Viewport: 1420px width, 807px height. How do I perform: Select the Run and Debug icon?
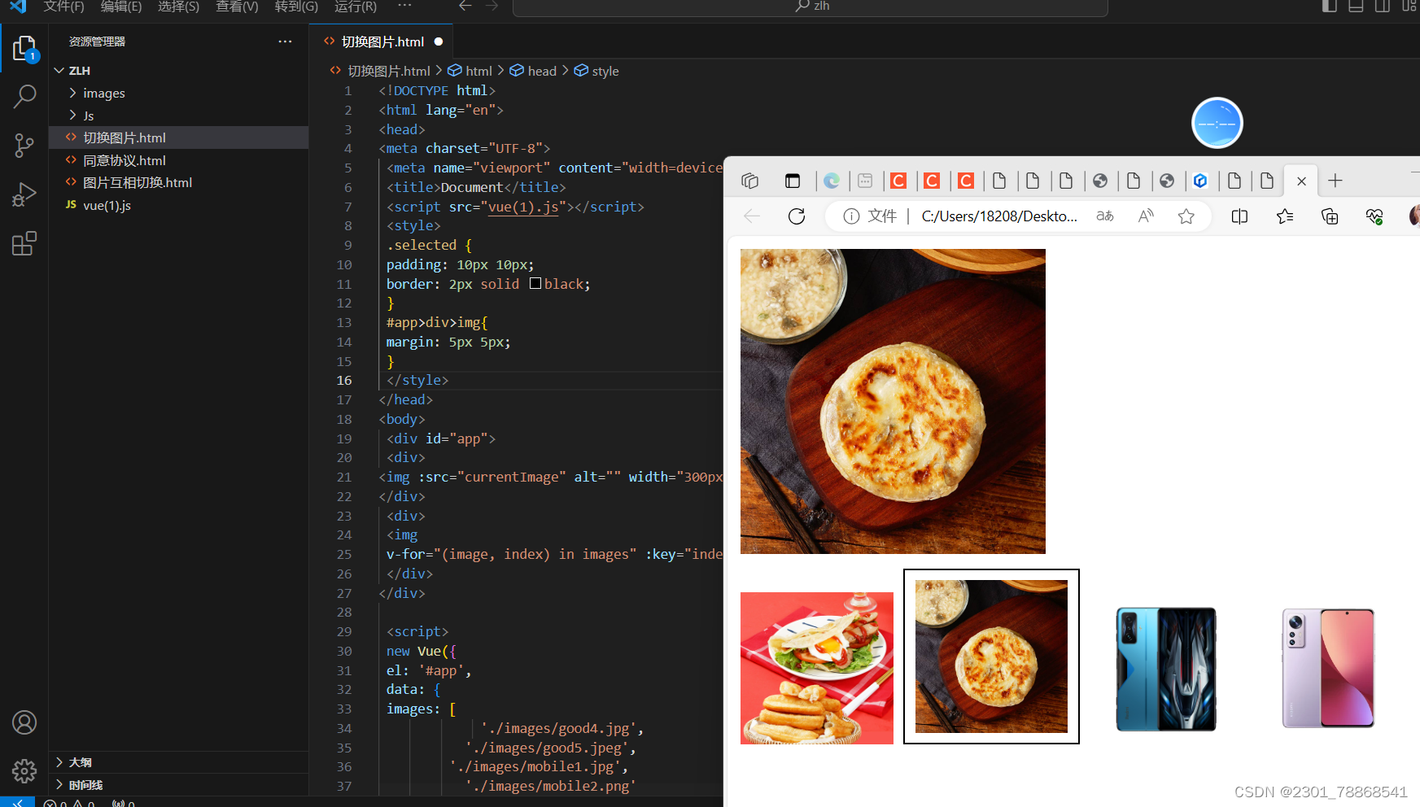tap(24, 194)
